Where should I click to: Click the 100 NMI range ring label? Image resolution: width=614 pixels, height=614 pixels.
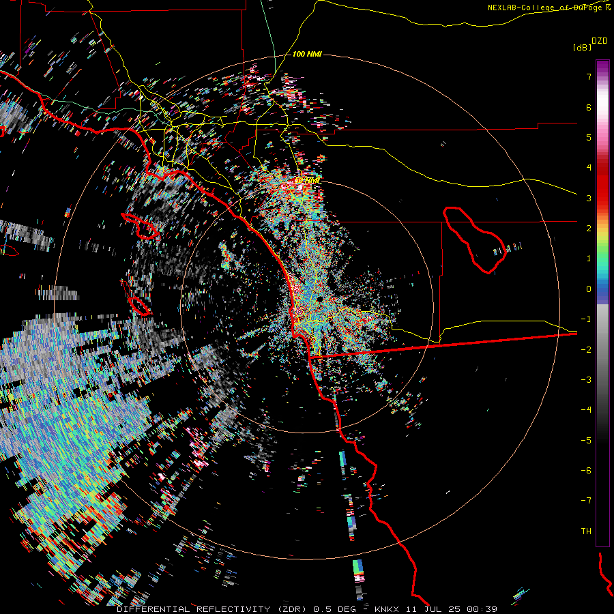point(307,54)
